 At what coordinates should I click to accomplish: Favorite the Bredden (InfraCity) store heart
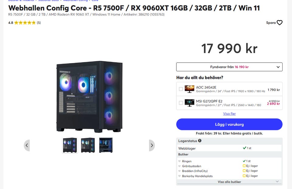[x=179, y=171]
